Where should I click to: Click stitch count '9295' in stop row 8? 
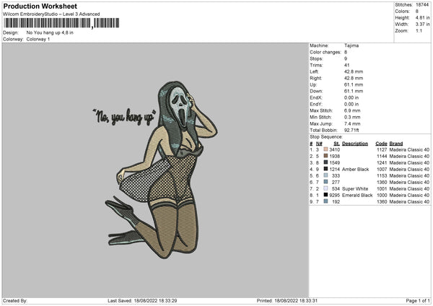334,196
